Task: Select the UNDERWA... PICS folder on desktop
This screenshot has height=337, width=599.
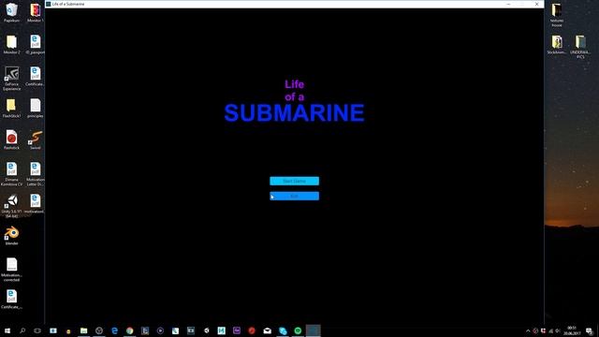Action: (580, 47)
